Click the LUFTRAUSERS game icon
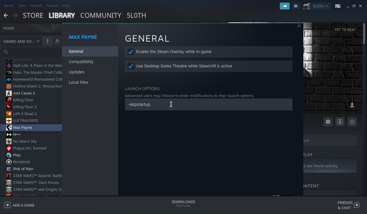367x214 pixels. pos(9,120)
